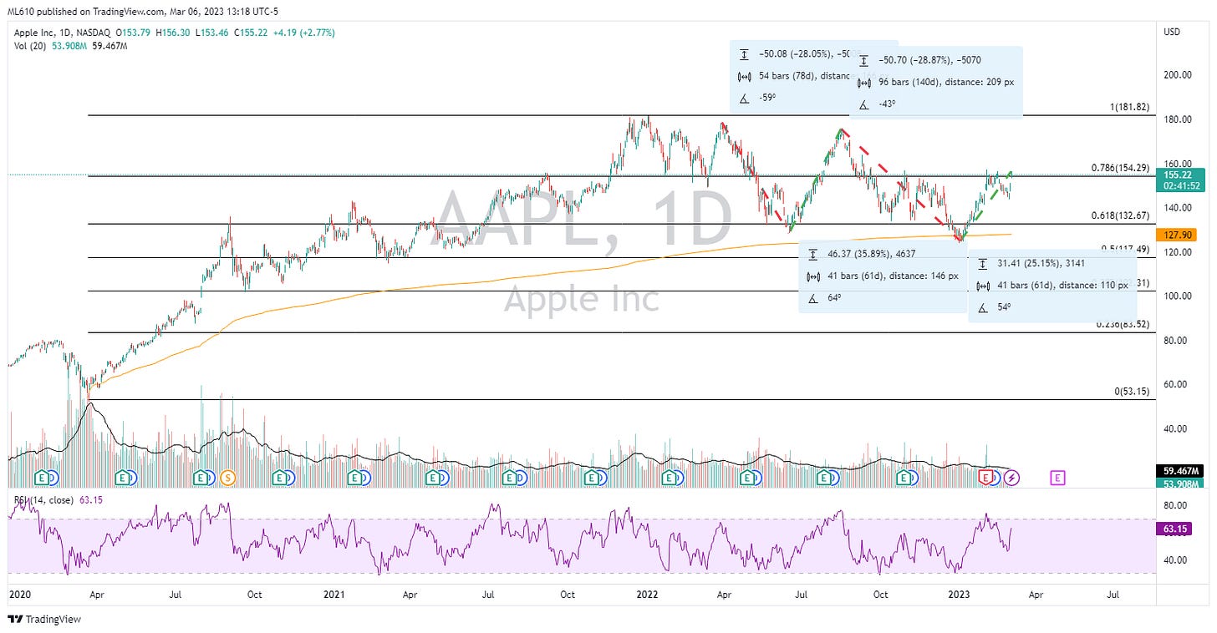
Task: Select the Fibonacci level 0.618(132.67) label
Action: click(x=1121, y=215)
